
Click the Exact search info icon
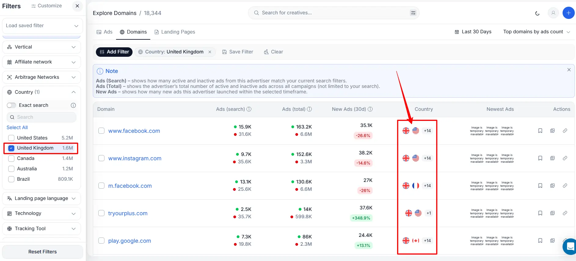tap(73, 105)
